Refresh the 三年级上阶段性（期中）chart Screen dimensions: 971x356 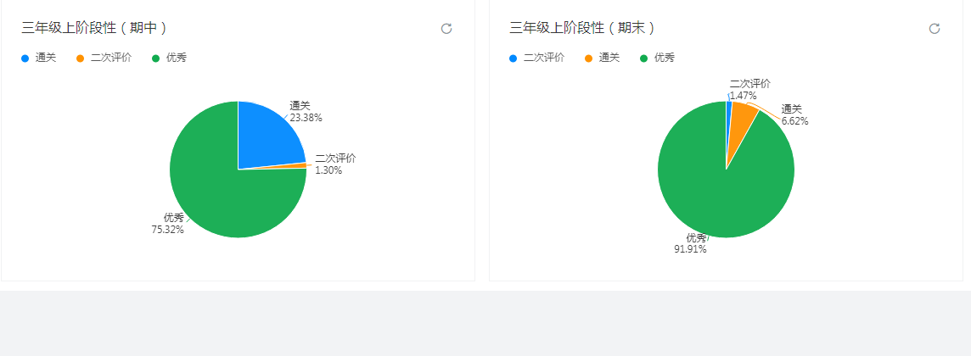point(446,29)
